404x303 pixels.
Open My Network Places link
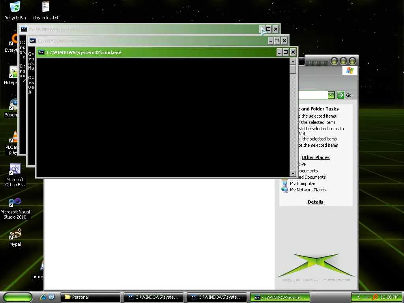click(308, 190)
